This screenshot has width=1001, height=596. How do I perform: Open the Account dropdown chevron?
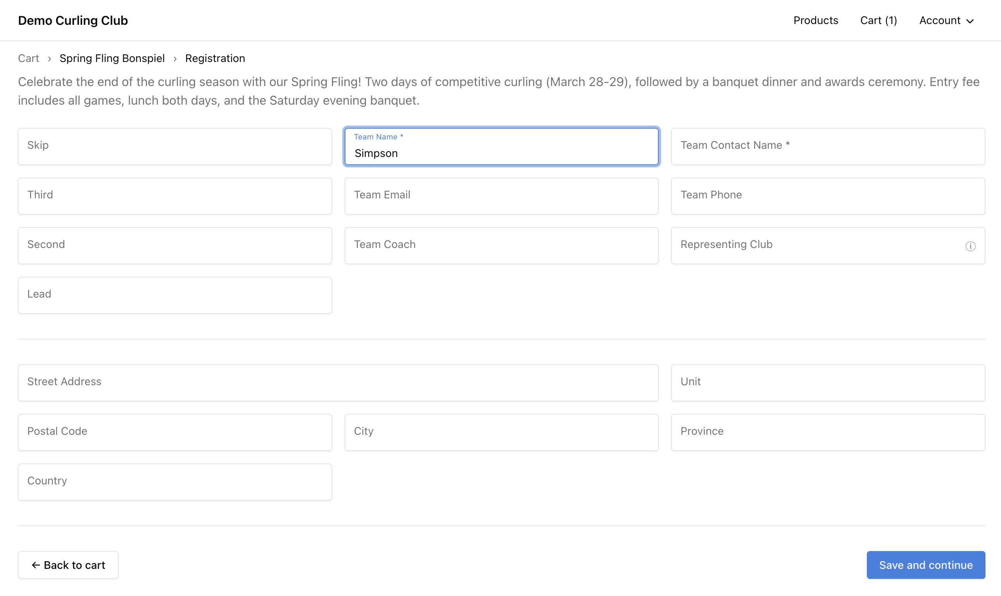pos(972,21)
